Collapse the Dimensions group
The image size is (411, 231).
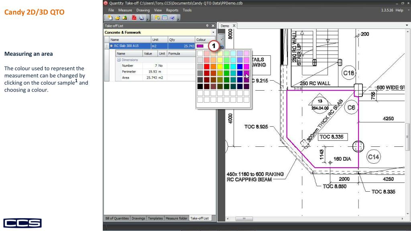(x=119, y=60)
